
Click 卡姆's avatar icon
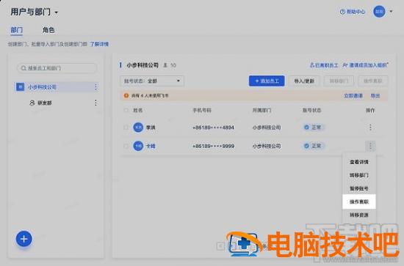coord(138,146)
